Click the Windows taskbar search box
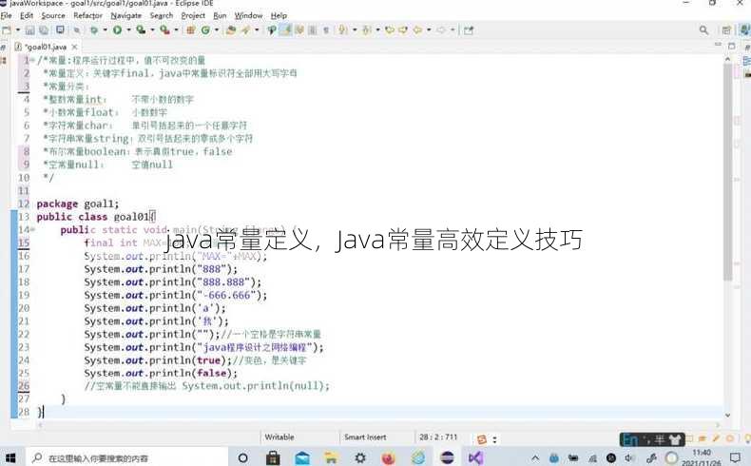 [x=127, y=457]
